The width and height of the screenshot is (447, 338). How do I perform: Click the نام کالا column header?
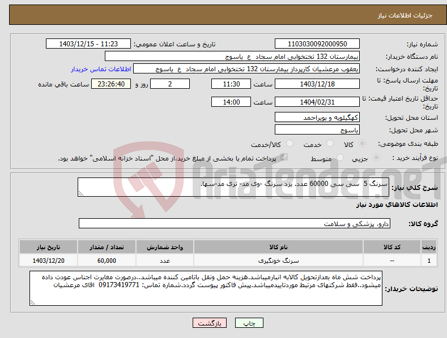click(278, 247)
